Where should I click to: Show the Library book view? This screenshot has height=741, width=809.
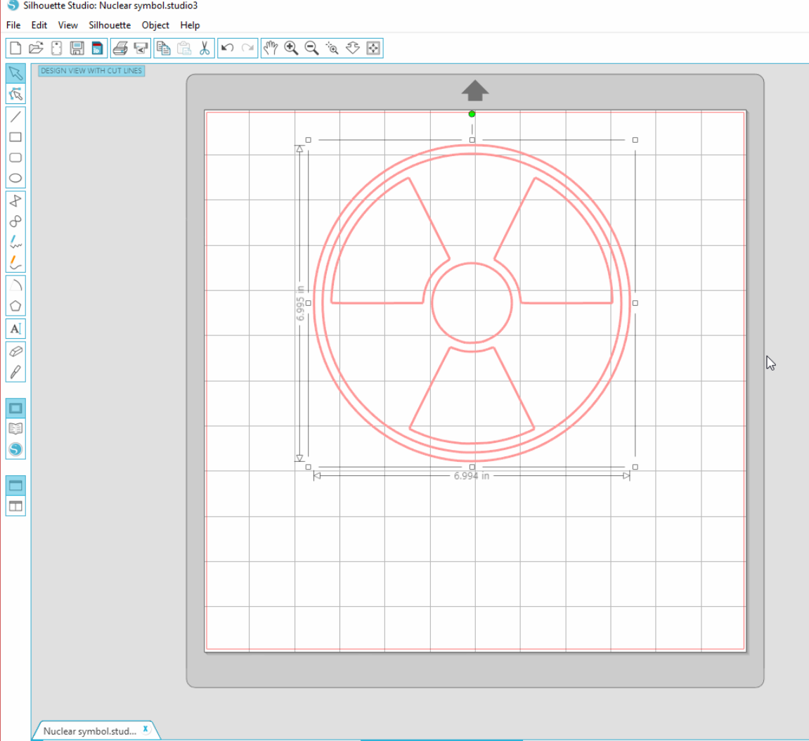(15, 429)
